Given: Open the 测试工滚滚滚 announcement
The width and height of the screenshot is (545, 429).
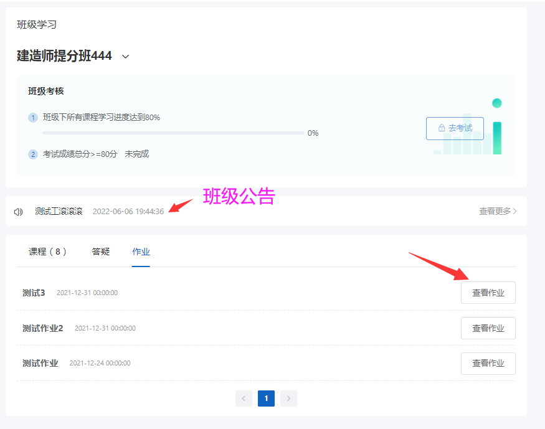Looking at the screenshot, I should (x=59, y=211).
